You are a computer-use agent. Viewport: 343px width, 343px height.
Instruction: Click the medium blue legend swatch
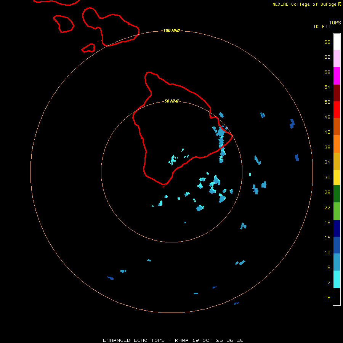(x=337, y=245)
